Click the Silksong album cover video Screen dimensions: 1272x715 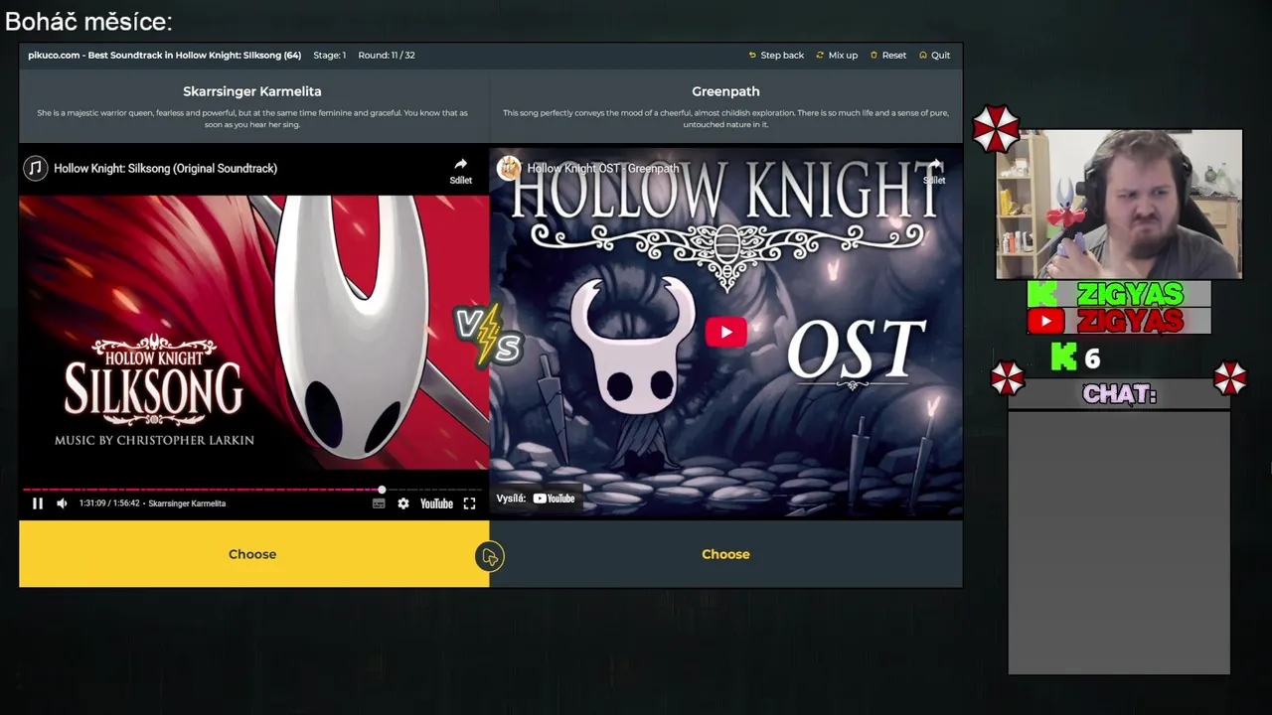click(x=253, y=333)
